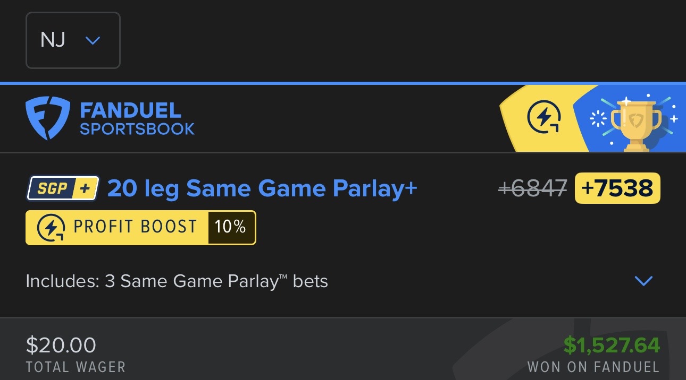Tap the Profit Boost label
The image size is (686, 380).
coord(135,227)
